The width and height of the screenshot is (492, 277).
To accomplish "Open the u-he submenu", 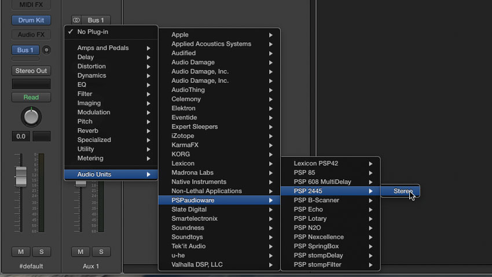I will tap(219, 256).
